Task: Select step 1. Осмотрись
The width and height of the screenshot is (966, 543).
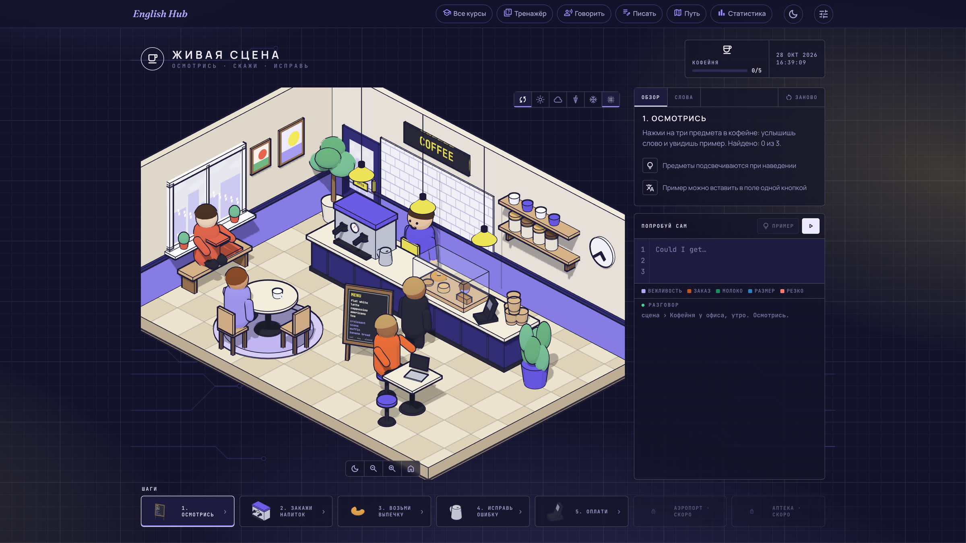Action: click(188, 511)
